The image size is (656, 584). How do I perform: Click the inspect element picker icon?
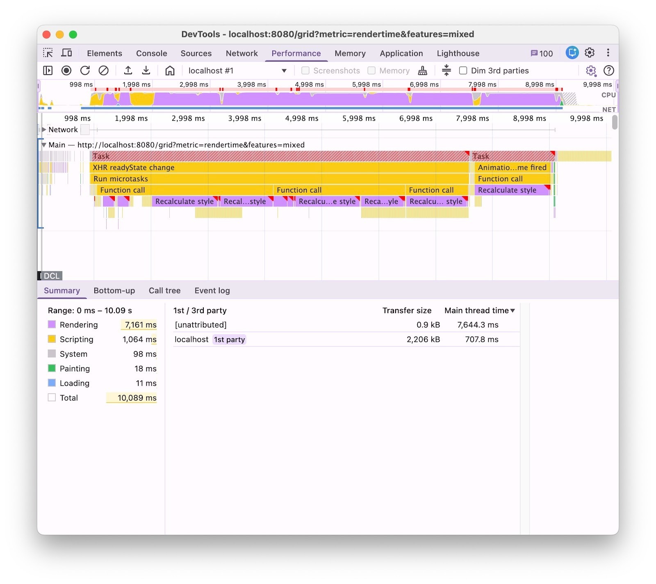(x=48, y=53)
